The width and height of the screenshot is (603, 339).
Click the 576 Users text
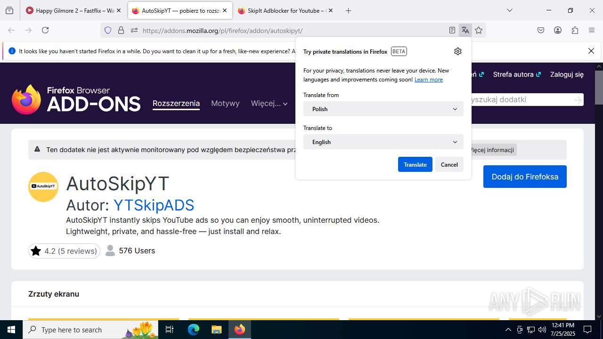pyautogui.click(x=137, y=250)
